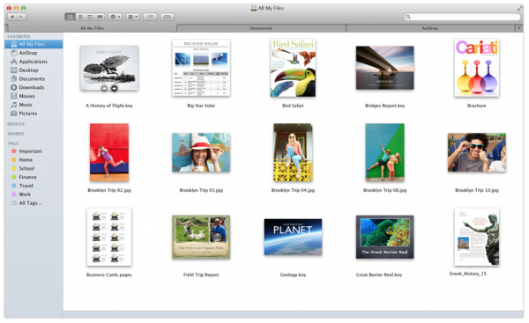Collapse the Tags sidebar section
This screenshot has width=529, height=323.
(13, 143)
